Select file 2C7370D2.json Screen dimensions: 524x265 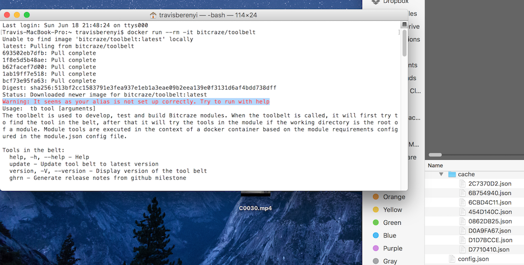pyautogui.click(x=489, y=184)
